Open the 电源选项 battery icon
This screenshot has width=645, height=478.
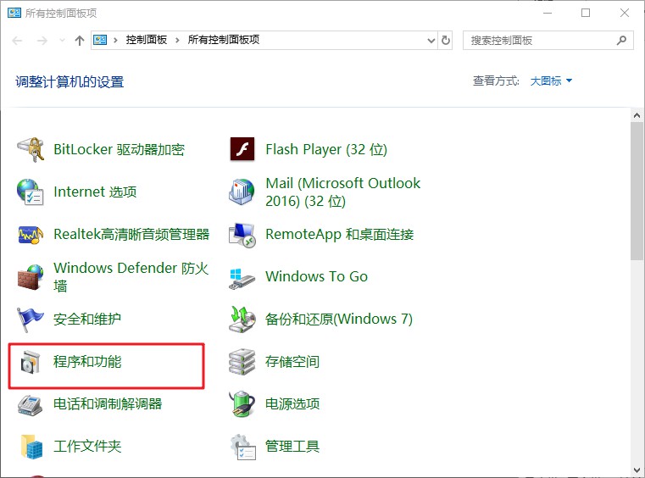coord(242,404)
